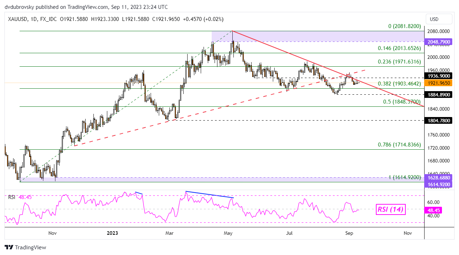The width and height of the screenshot is (459, 255).
Task: Click the black 1804.7800 price label
Action: (437, 121)
